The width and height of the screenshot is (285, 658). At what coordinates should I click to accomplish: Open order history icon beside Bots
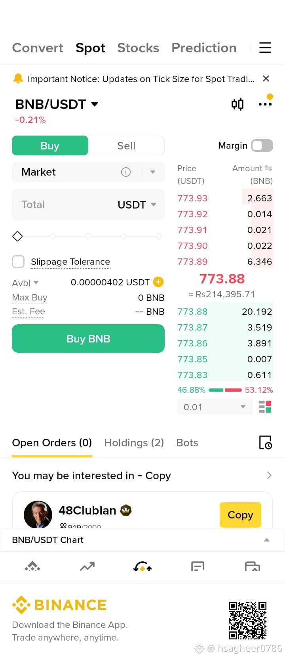coord(265,442)
